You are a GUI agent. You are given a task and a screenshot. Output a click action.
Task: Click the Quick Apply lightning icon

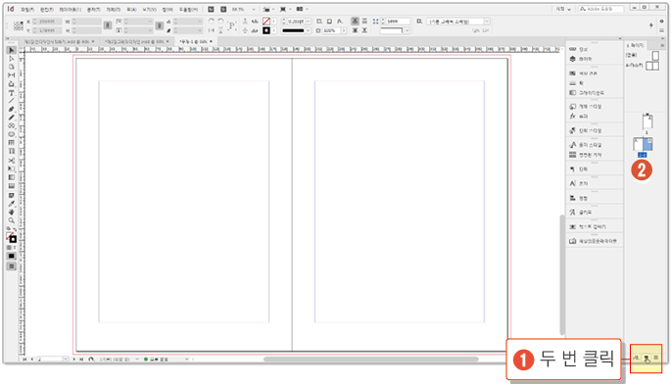[x=650, y=25]
